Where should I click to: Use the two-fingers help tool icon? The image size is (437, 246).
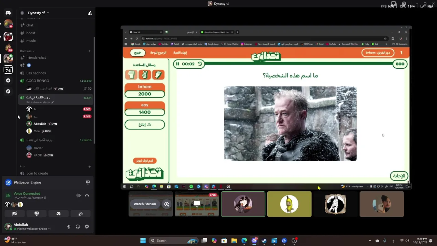[x=145, y=74]
